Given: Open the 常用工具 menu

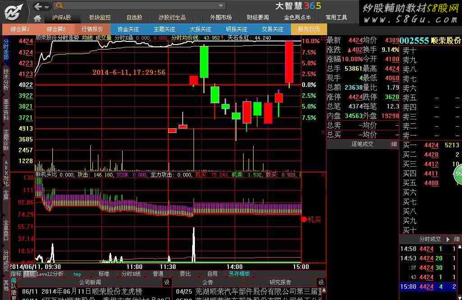Looking at the screenshot, I should point(336,18).
